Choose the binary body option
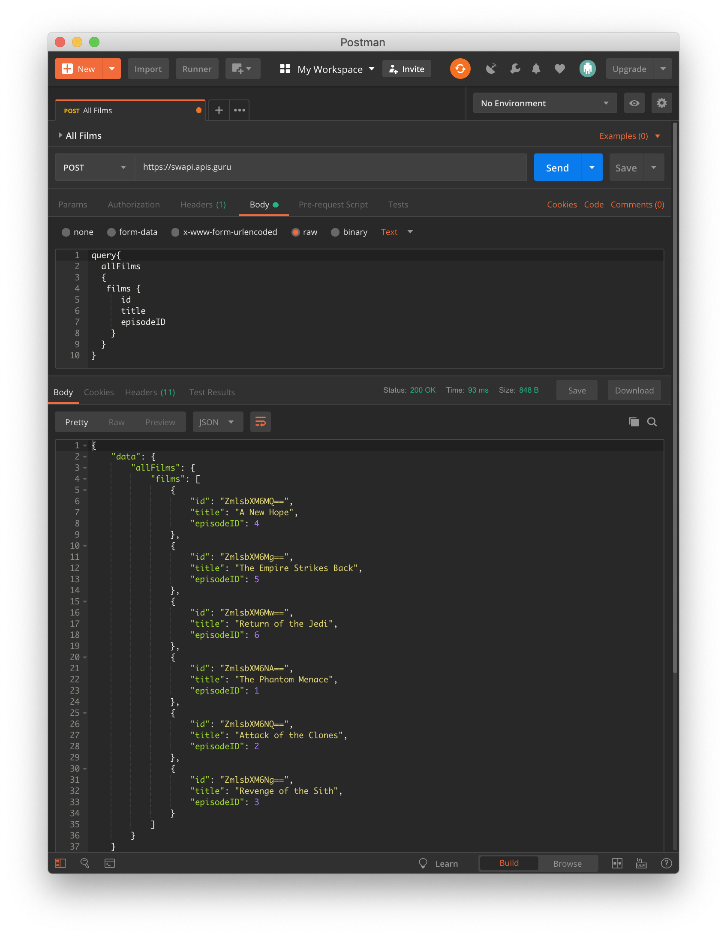 tap(335, 232)
